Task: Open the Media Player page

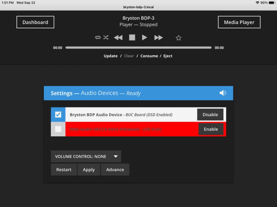Action: click(239, 22)
